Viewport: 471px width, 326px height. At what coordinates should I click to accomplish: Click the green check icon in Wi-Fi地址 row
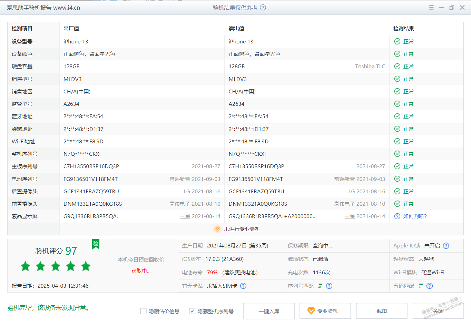pyautogui.click(x=397, y=141)
